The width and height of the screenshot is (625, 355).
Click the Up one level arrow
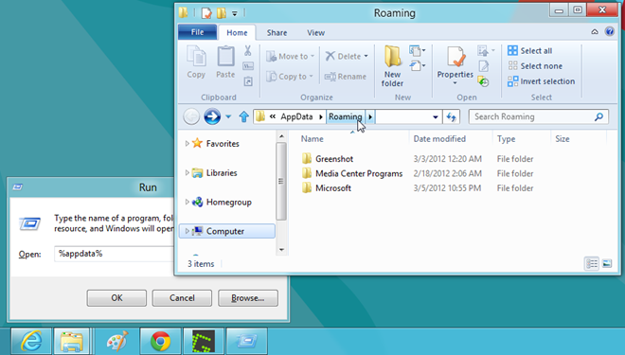[x=244, y=116]
